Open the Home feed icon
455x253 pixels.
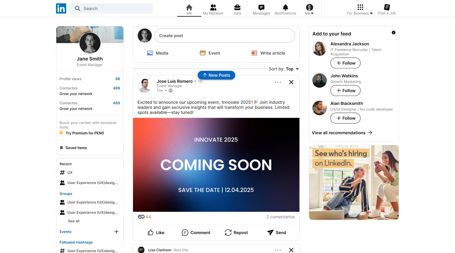click(x=189, y=8)
